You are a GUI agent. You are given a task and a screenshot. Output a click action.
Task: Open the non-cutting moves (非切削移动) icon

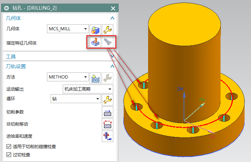107,124
